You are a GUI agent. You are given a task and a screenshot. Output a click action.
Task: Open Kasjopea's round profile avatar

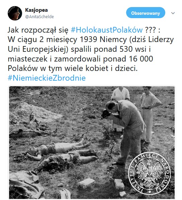(x=15, y=13)
